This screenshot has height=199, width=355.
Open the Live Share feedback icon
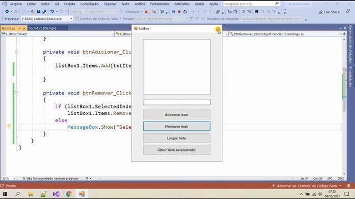(x=348, y=12)
